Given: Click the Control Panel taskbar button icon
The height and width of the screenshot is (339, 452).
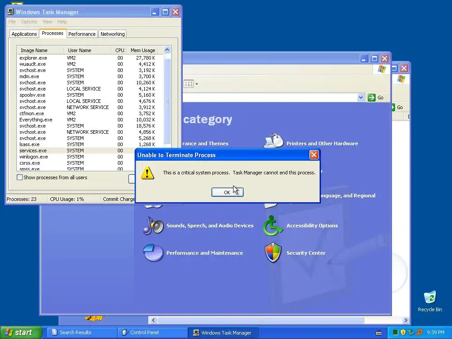Looking at the screenshot, I should pos(125,332).
